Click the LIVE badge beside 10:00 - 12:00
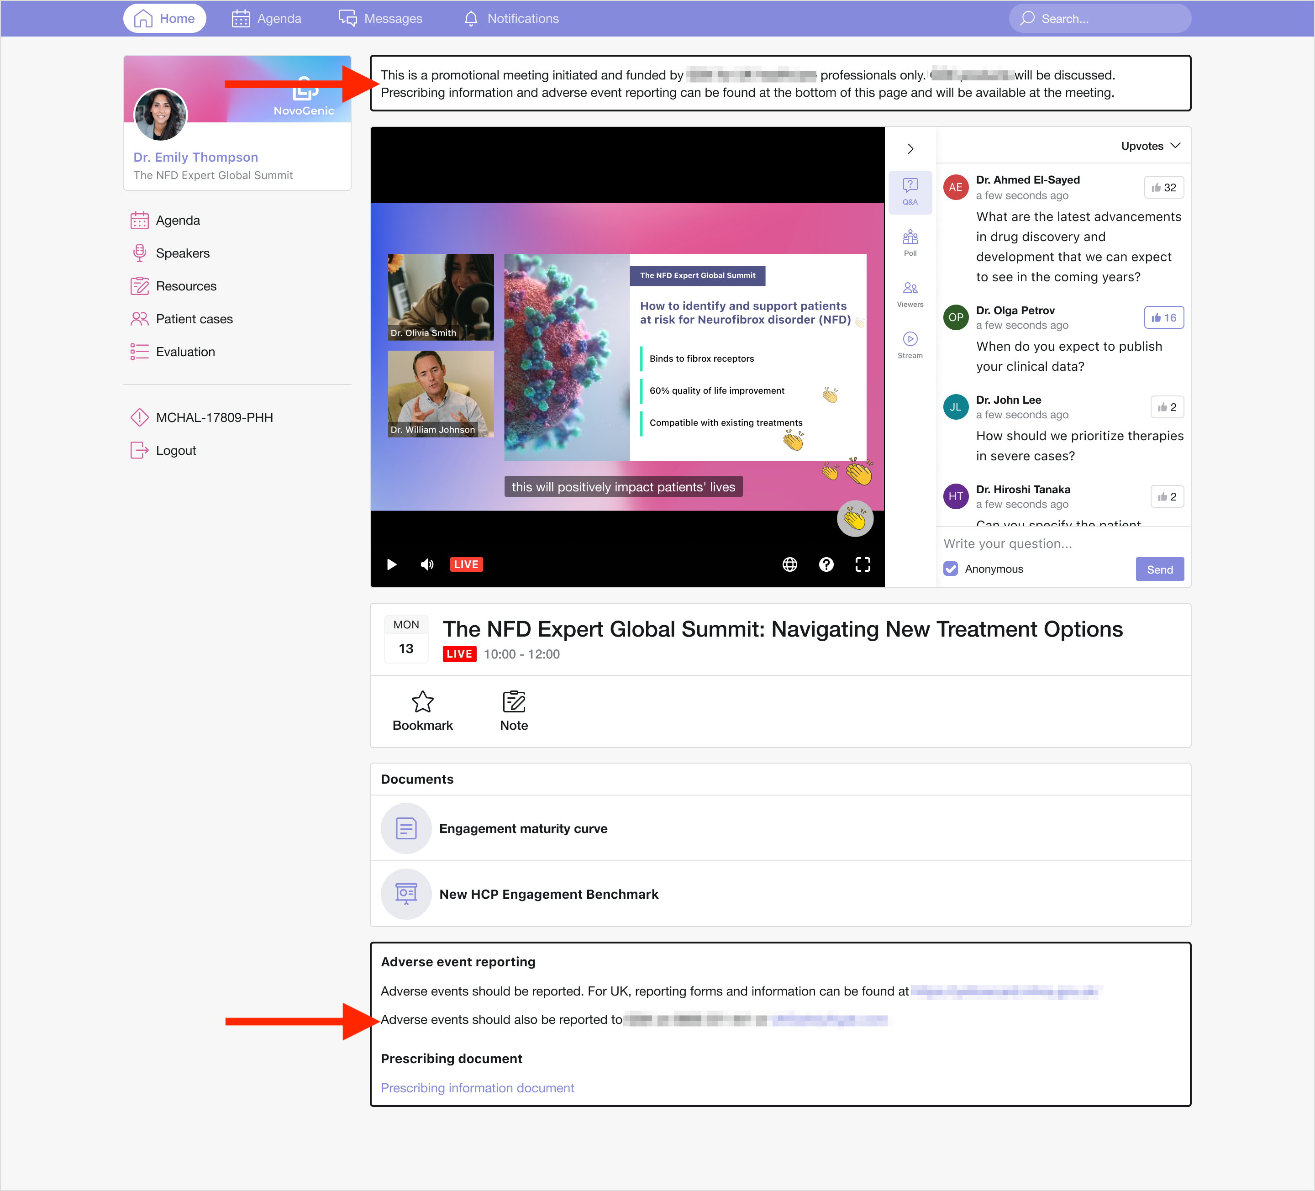This screenshot has width=1315, height=1191. pos(459,653)
